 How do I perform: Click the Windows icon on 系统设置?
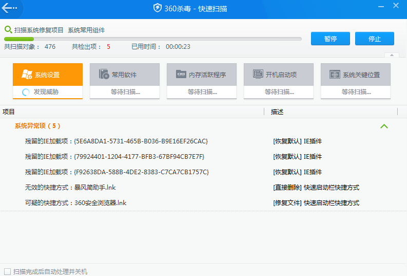coord(27,75)
